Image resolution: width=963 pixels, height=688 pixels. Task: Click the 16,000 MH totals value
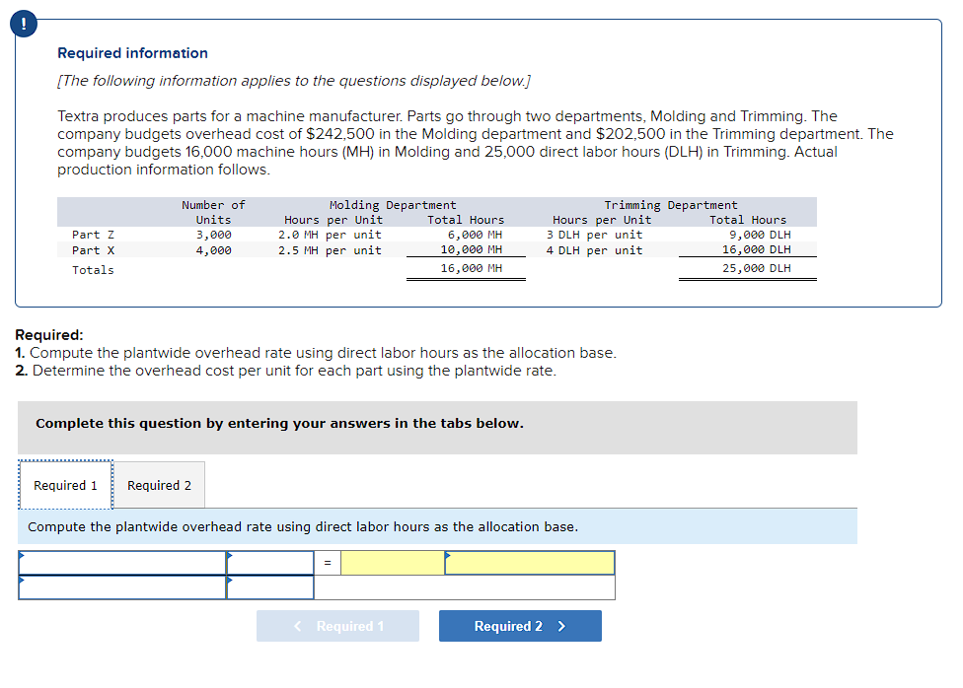(x=471, y=268)
